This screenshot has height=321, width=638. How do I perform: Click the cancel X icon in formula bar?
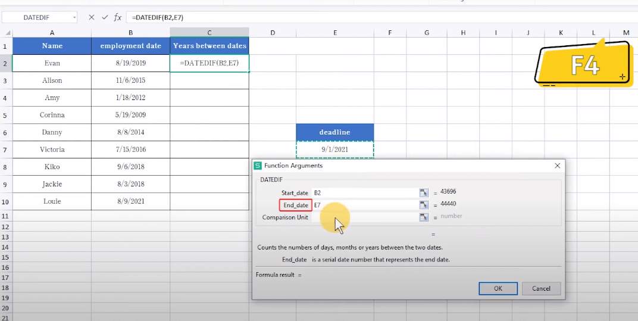pos(92,17)
